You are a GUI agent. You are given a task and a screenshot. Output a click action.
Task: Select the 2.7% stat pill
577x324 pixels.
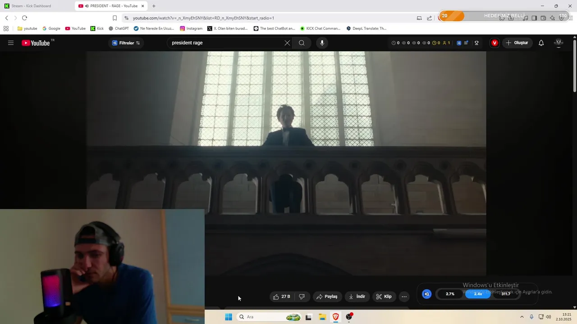click(x=450, y=294)
